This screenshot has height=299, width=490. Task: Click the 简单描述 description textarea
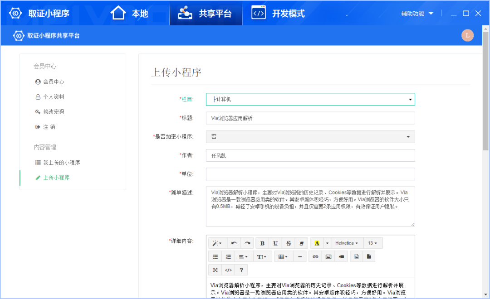tap(310, 207)
